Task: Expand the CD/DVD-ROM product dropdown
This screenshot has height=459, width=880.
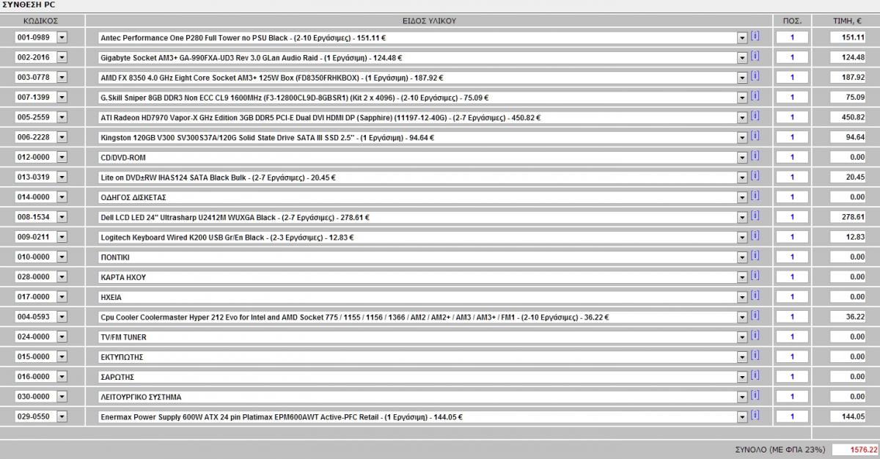Action: [x=742, y=158]
